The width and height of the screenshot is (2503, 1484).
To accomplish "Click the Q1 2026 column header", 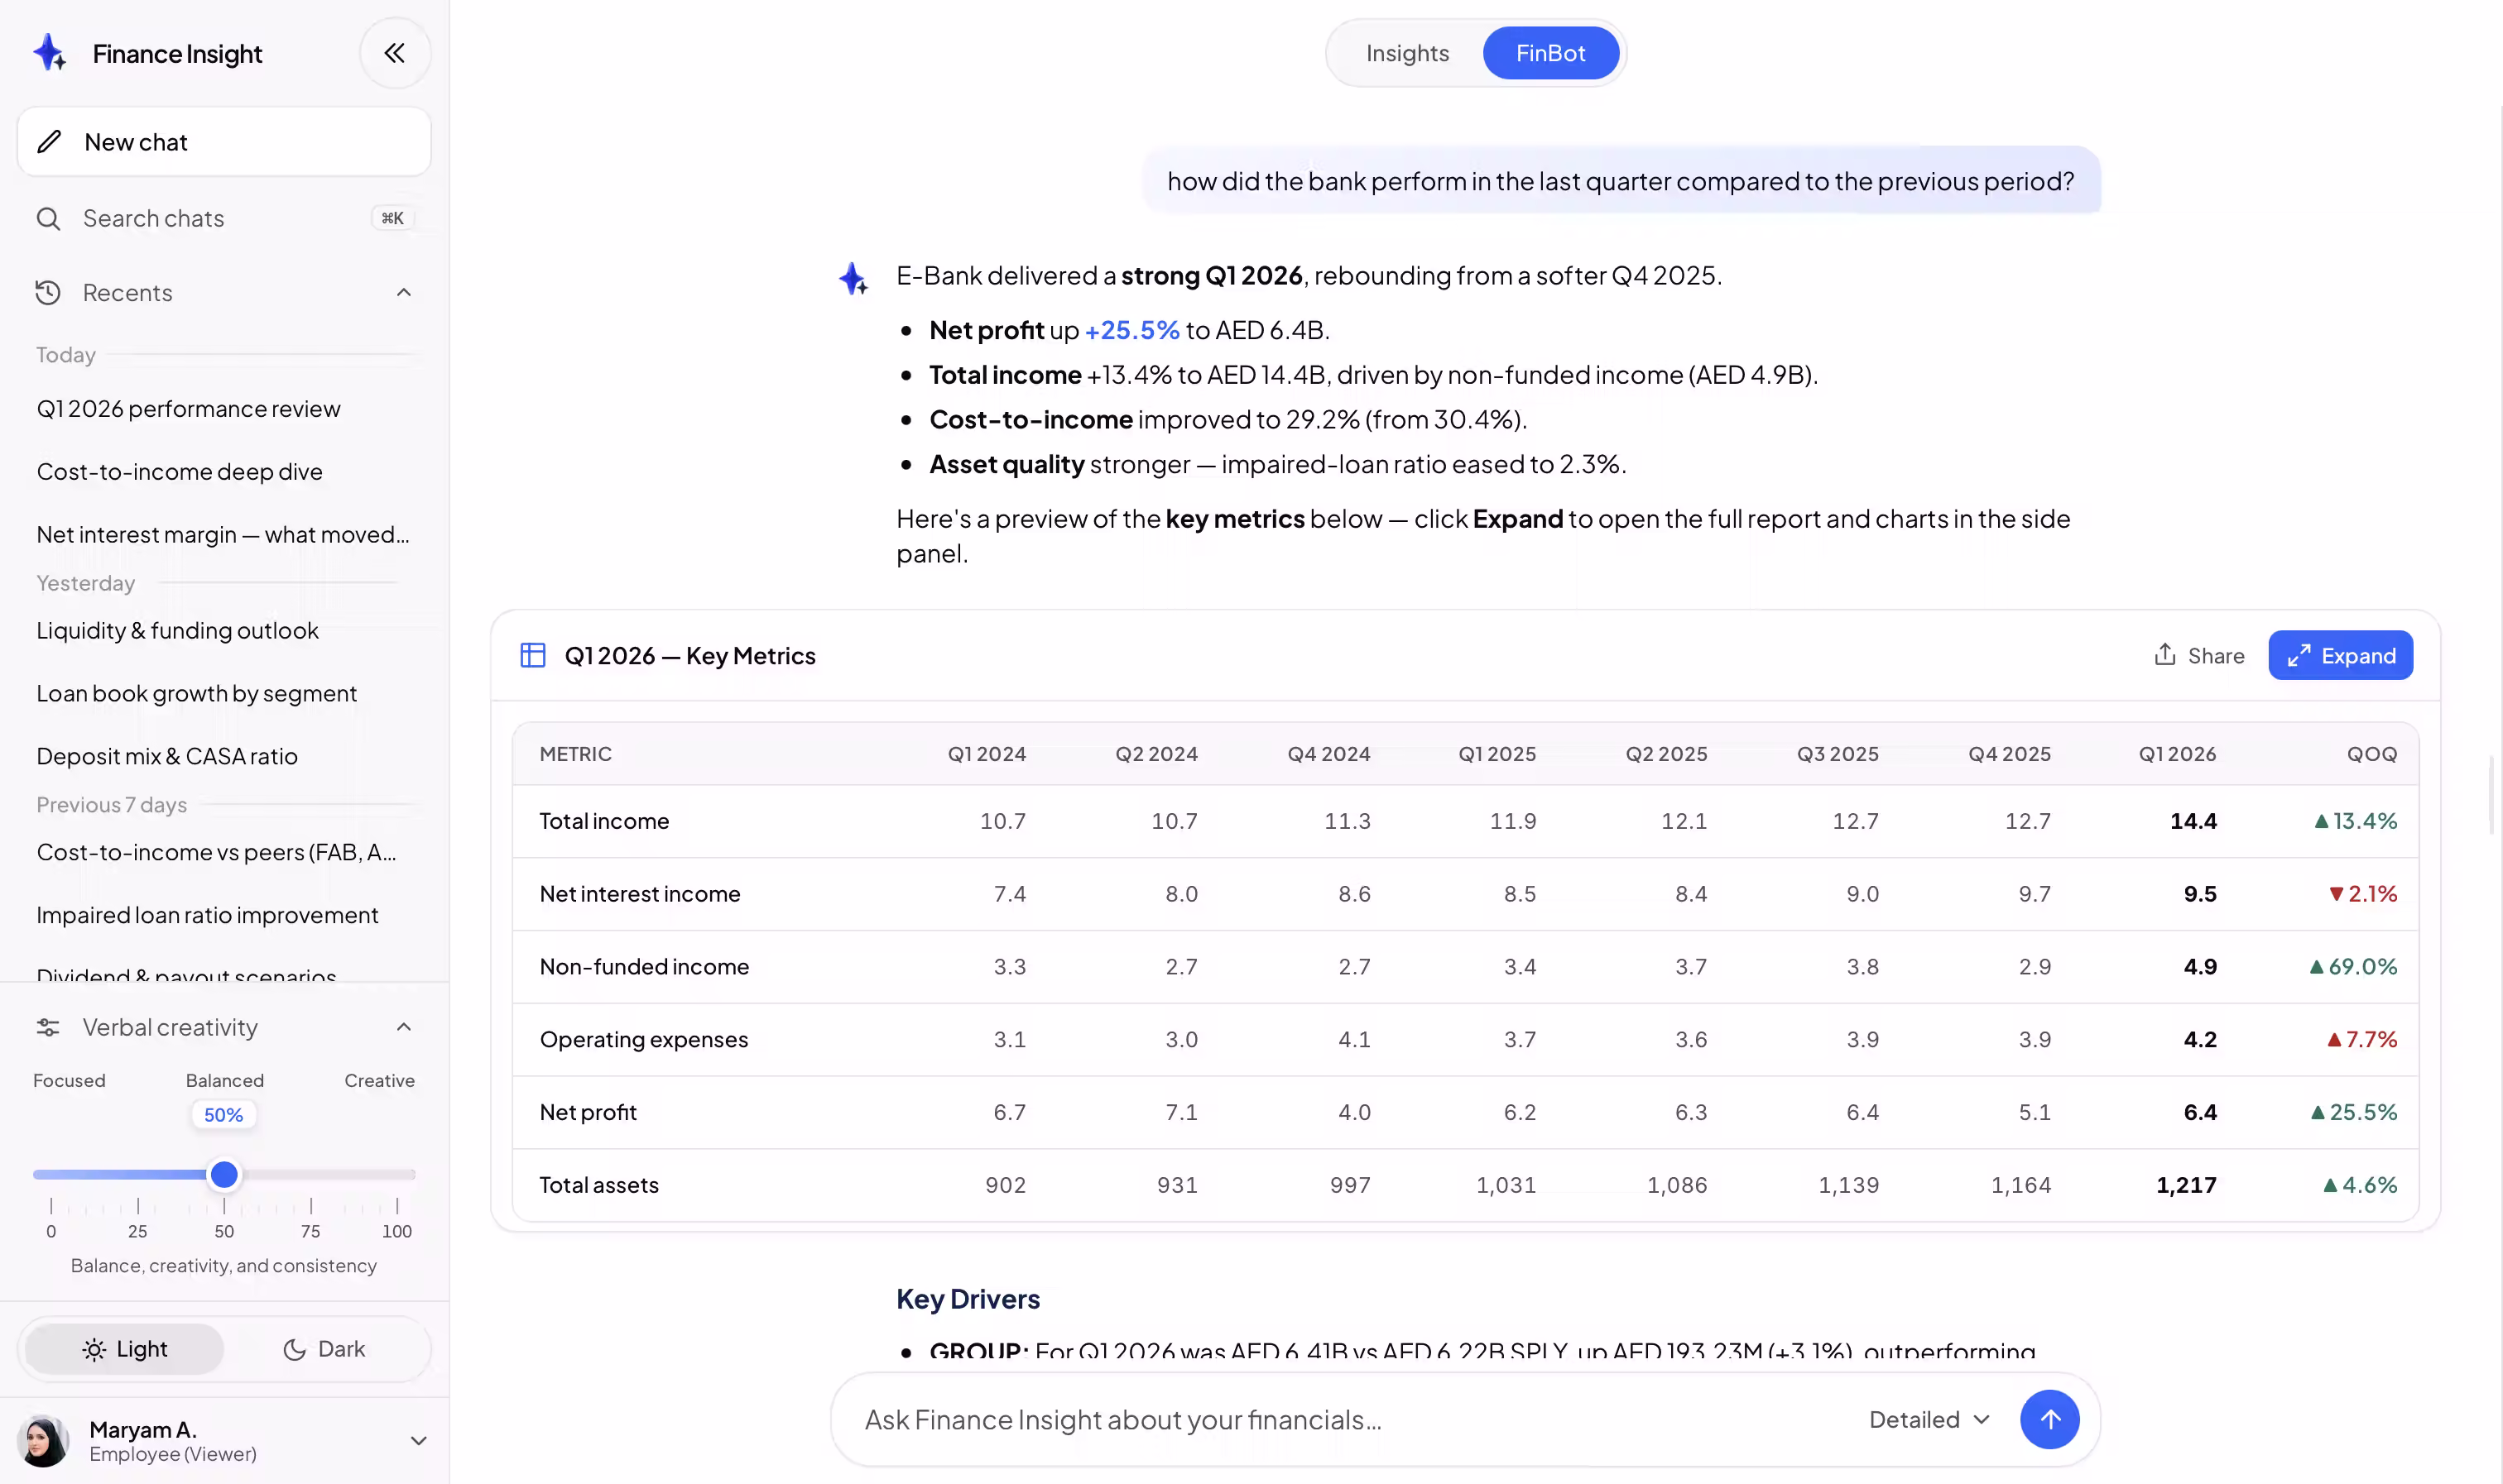I will [x=2177, y=754].
